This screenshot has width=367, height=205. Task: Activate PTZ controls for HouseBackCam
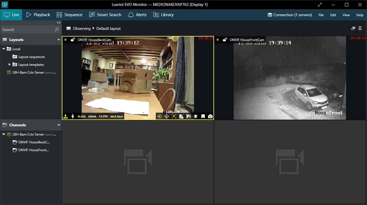(x=167, y=116)
